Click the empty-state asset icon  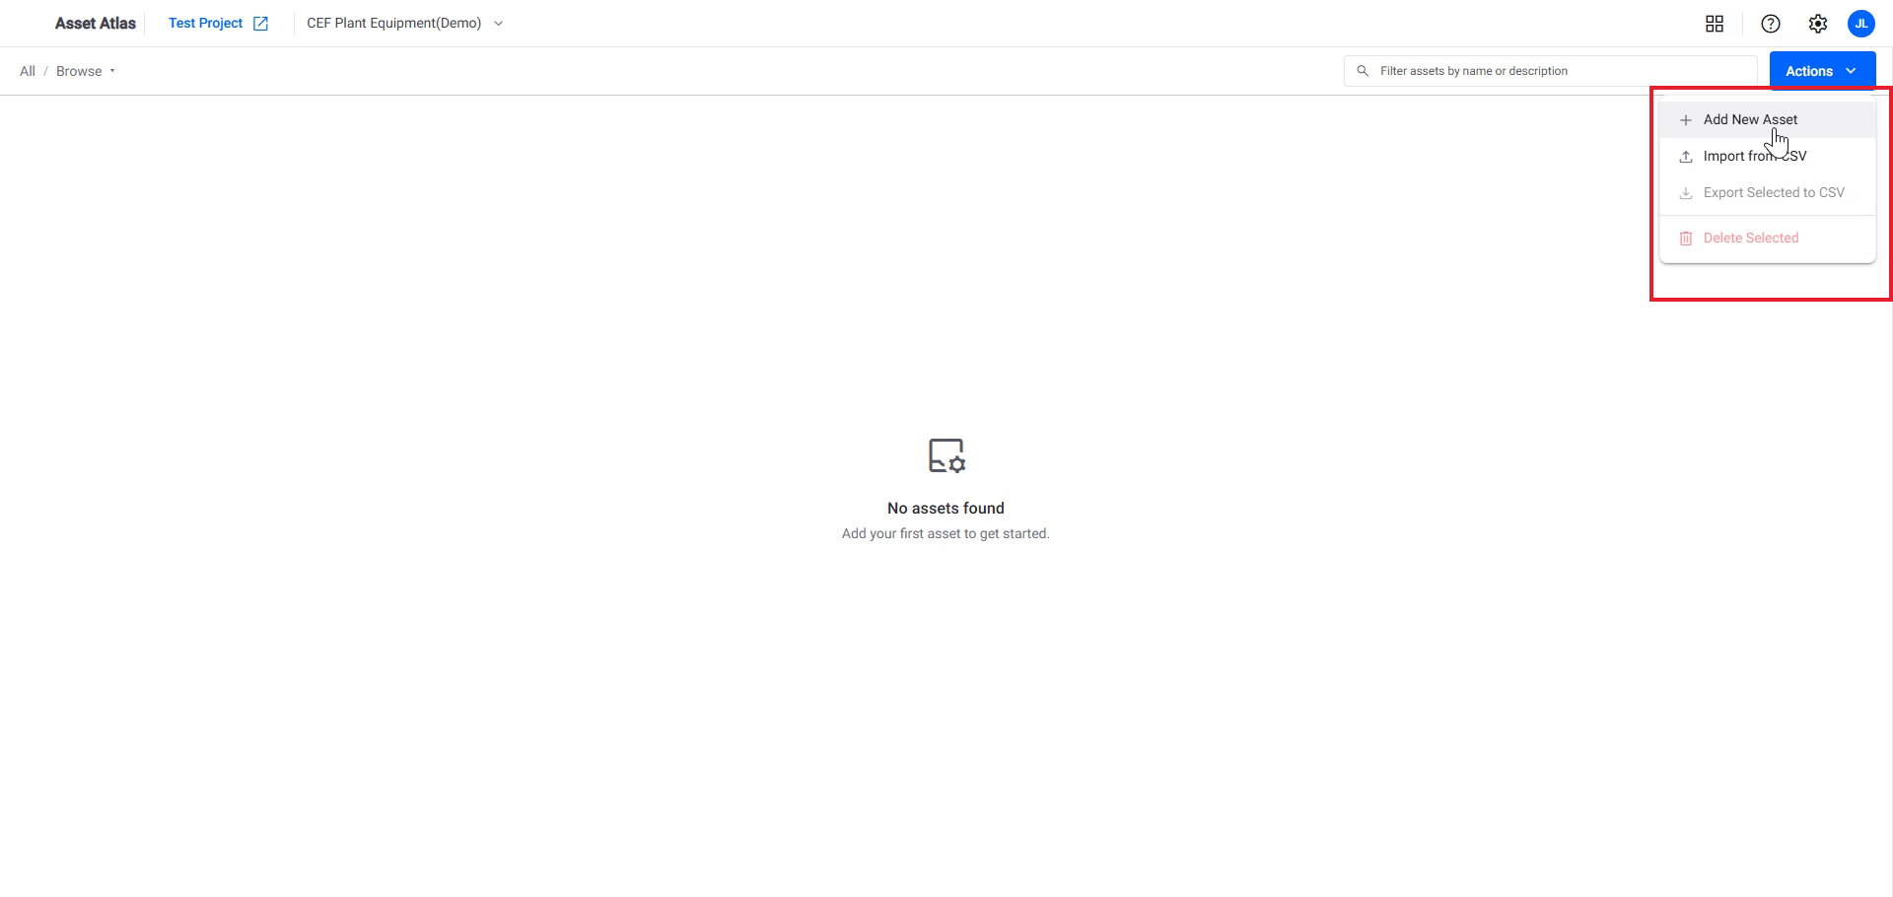click(946, 455)
